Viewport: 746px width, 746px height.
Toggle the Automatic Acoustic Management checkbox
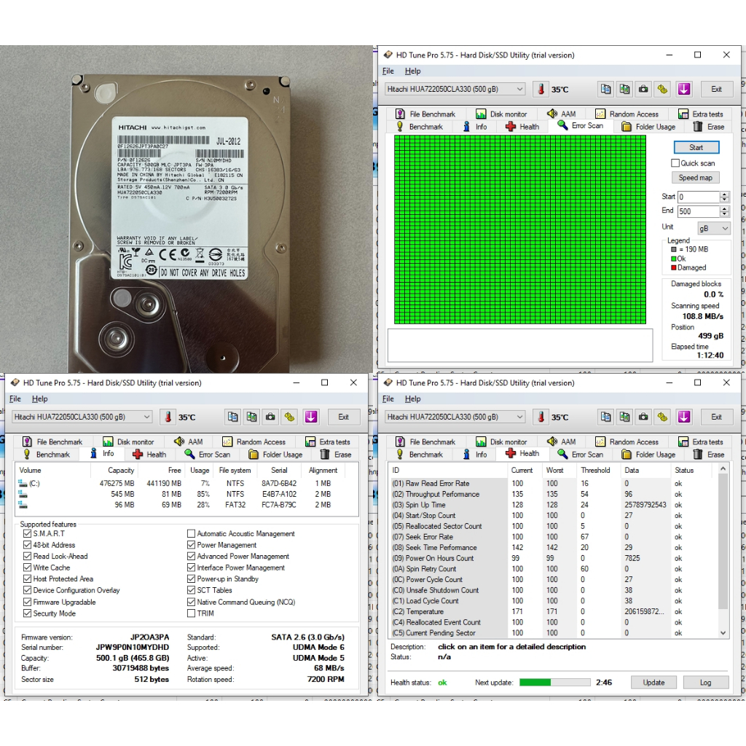pyautogui.click(x=192, y=534)
